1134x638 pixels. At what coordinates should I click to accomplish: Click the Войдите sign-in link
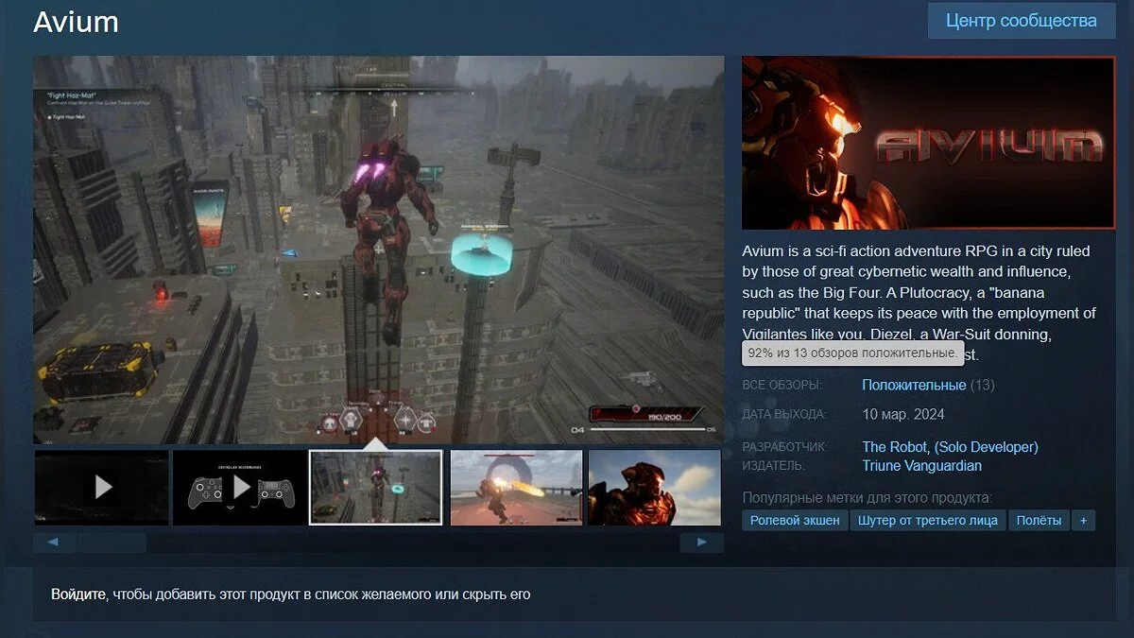[78, 595]
